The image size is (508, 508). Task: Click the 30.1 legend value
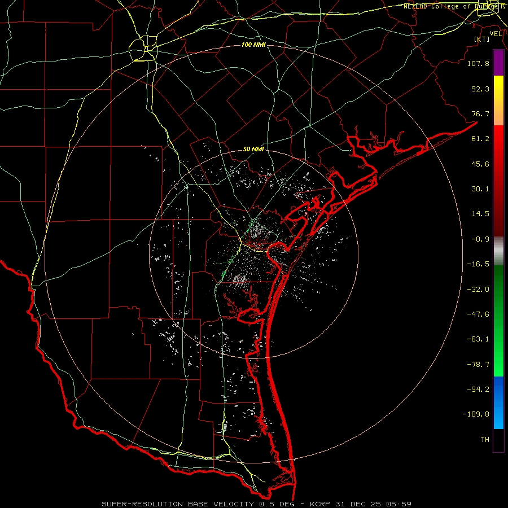[x=480, y=189]
